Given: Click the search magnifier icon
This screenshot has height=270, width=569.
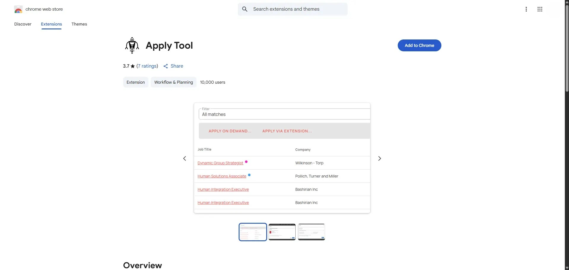Looking at the screenshot, I should tap(245, 9).
